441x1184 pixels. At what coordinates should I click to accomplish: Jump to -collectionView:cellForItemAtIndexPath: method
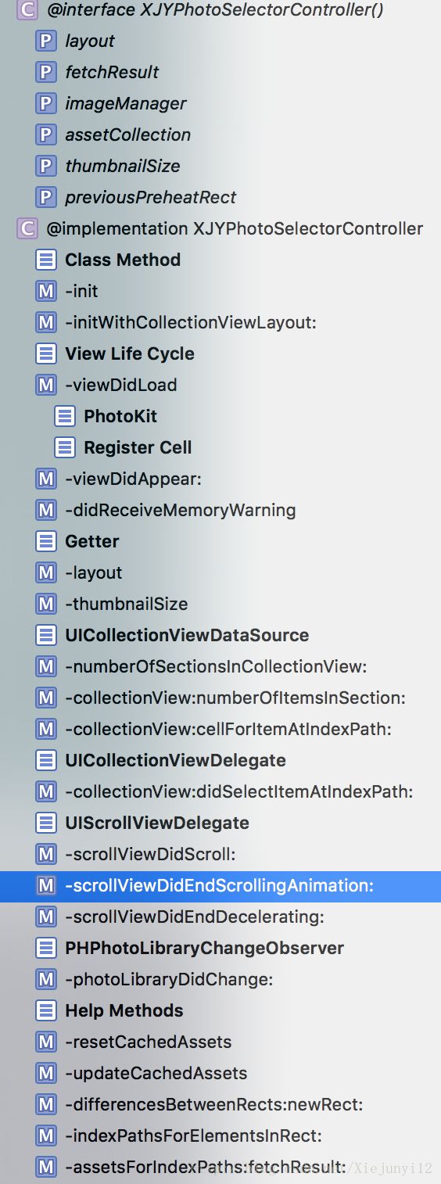(x=228, y=729)
